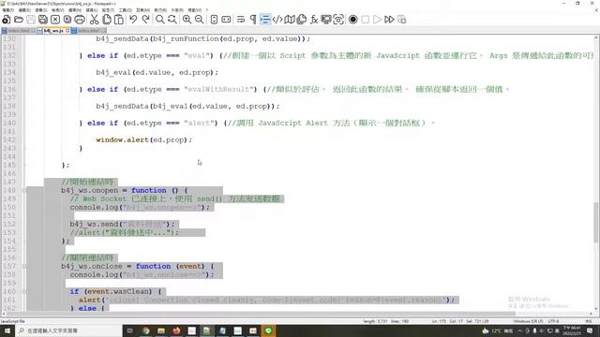
Task: Copy the selection with the Copy icon
Action: 107,20
